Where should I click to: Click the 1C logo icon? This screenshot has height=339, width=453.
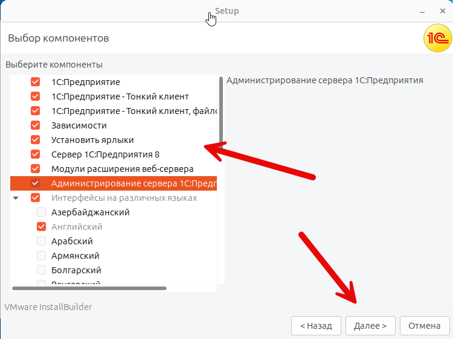(436, 39)
